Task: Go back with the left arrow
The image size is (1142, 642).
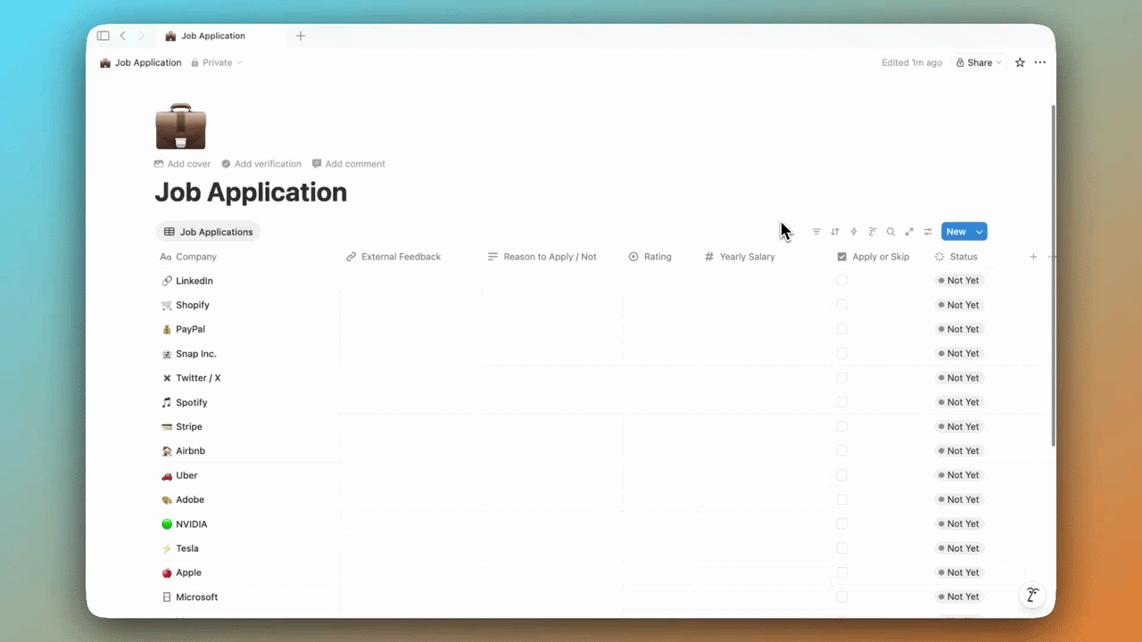Action: coord(123,36)
